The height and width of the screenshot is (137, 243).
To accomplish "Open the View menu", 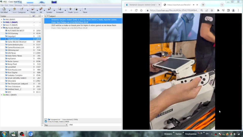I will coord(11,5).
